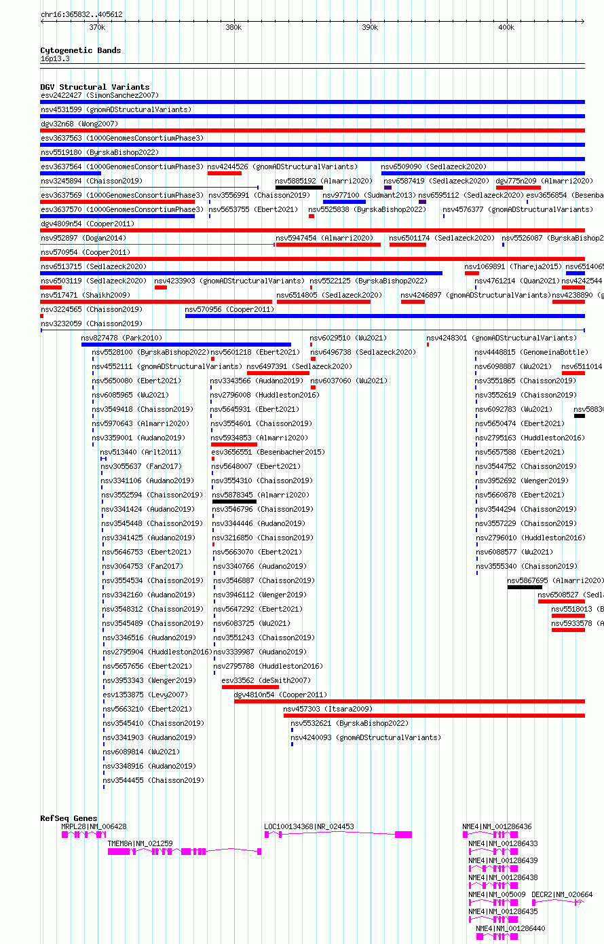Viewport: 604px width, 944px height.
Task: Click the red bar under nsv5934853 (Almarri2020)
Action: [234, 444]
